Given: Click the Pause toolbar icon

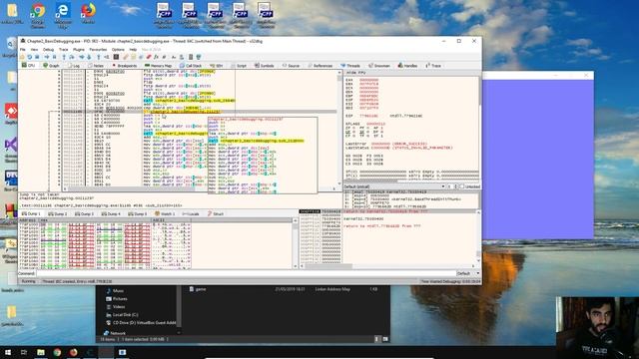Looking at the screenshot, I should pos(54,57).
